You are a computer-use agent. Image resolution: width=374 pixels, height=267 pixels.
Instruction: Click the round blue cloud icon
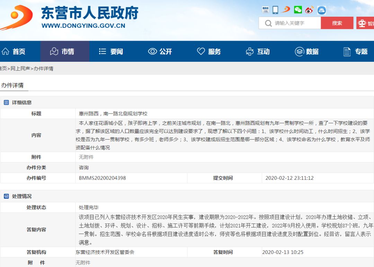(x=321, y=10)
